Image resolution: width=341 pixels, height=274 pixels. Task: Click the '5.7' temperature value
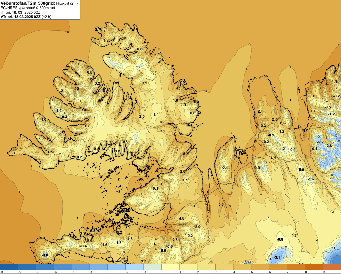coord(101,101)
